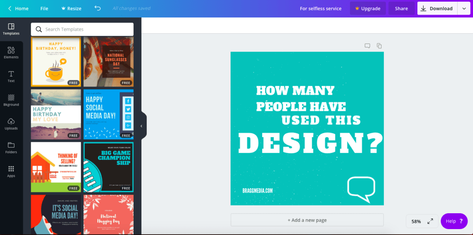Click the Share button

(401, 9)
